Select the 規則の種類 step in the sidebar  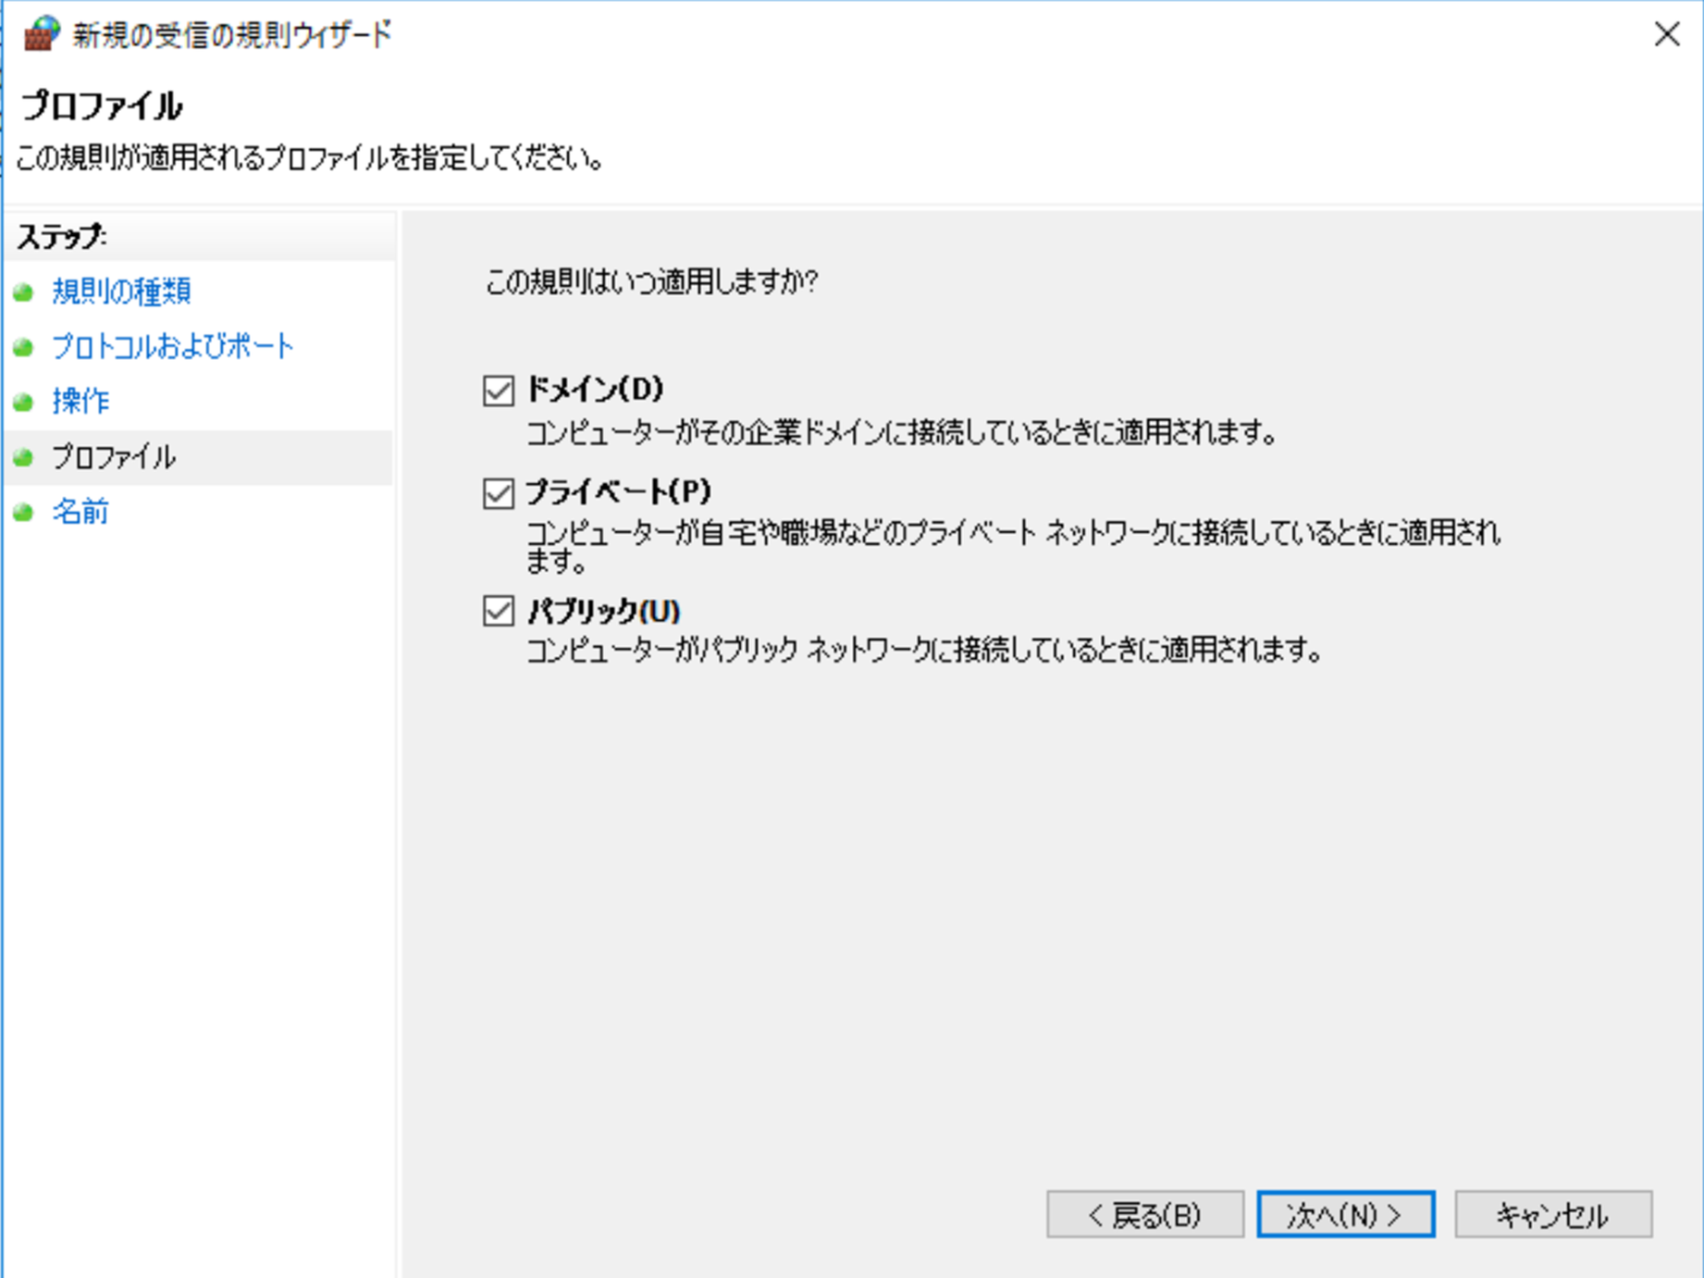coord(121,292)
